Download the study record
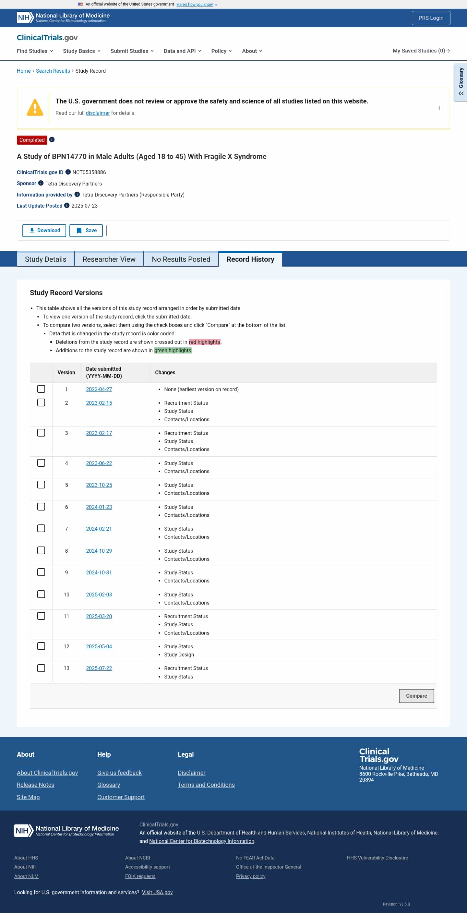Screen dimensions: 467x913 click(44, 230)
